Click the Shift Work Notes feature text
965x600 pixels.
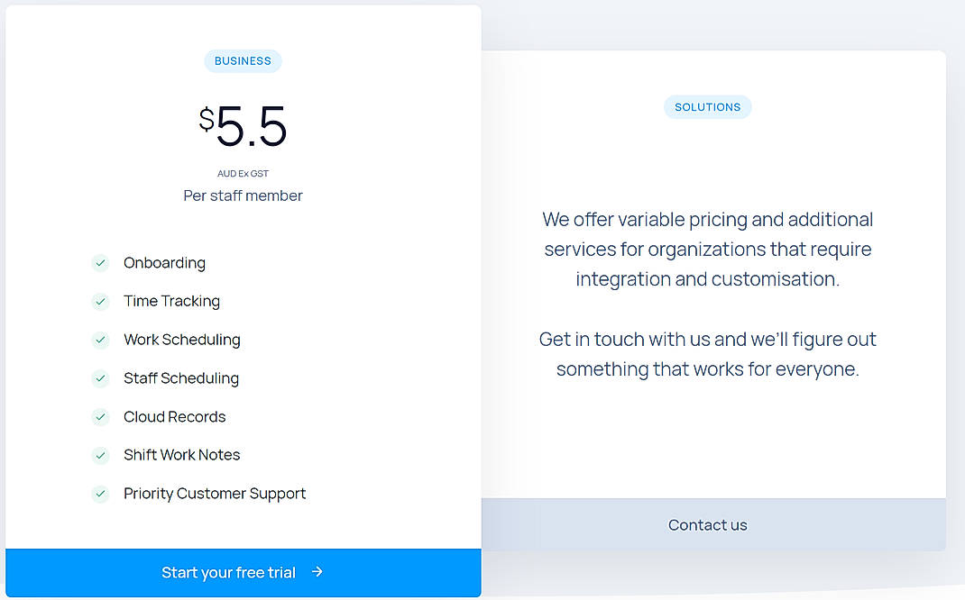182,455
